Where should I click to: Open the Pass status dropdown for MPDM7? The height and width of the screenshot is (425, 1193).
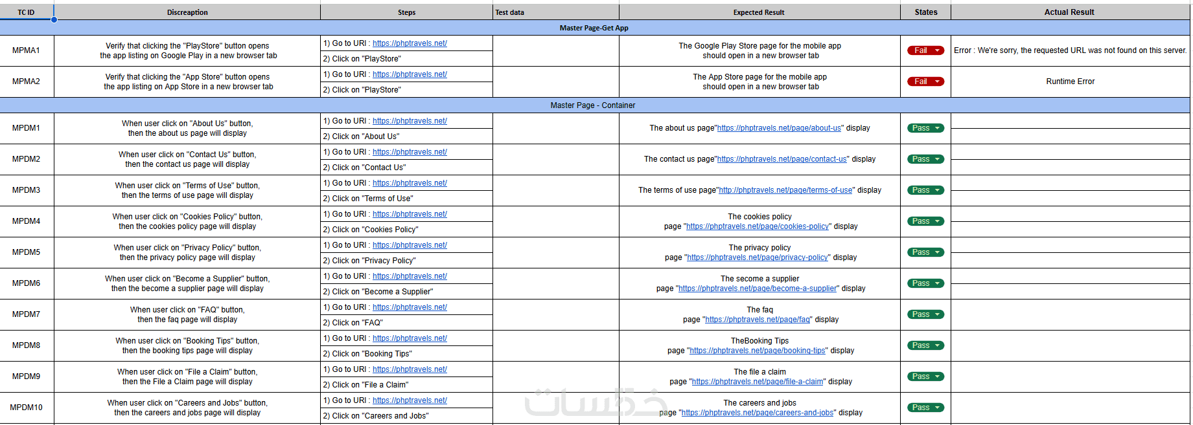tap(937, 314)
